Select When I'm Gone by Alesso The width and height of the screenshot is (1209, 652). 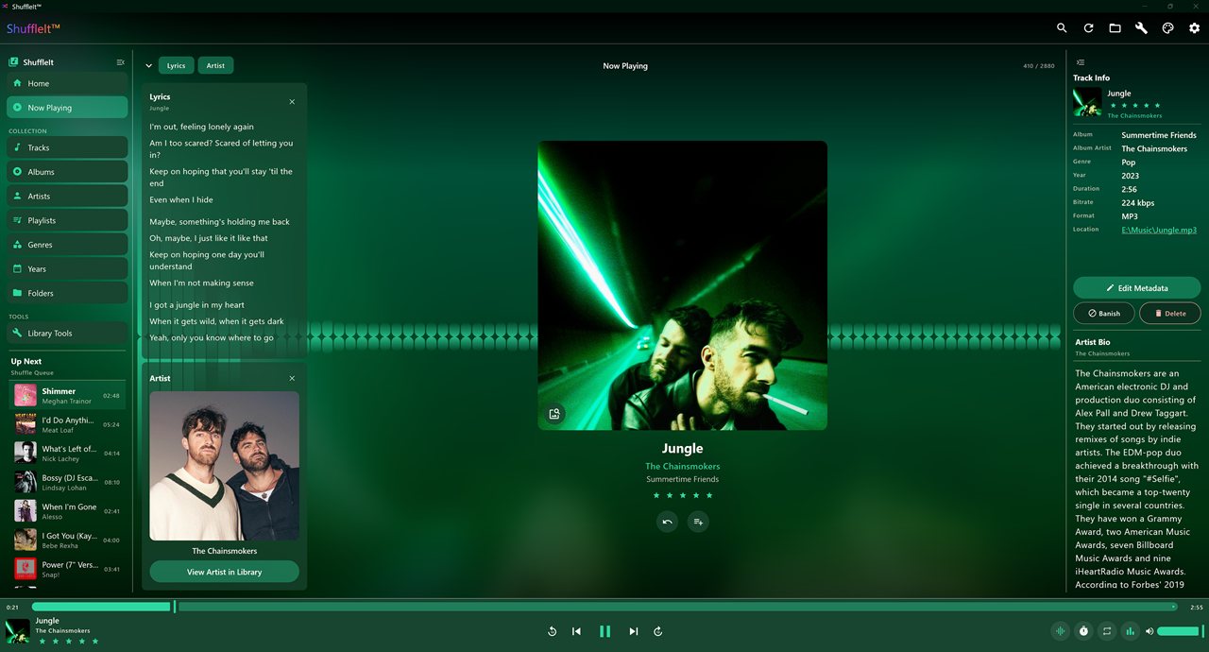67,511
